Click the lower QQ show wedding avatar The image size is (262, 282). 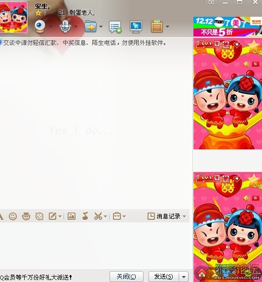coord(227,227)
